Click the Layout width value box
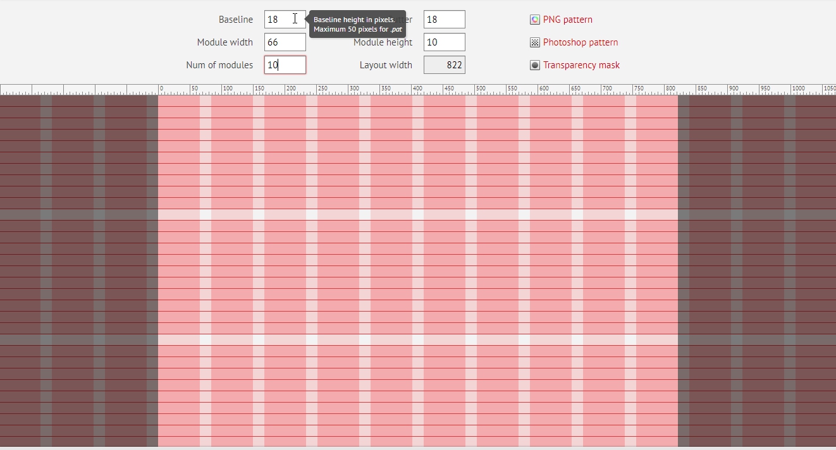 (x=444, y=65)
